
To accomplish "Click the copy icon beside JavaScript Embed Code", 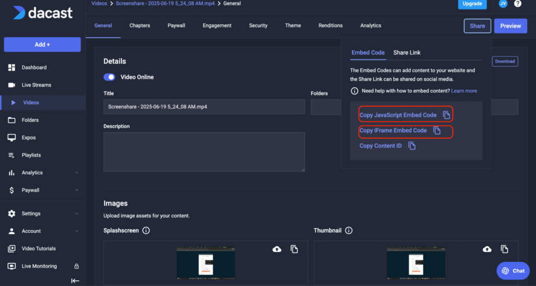I will click(x=446, y=115).
